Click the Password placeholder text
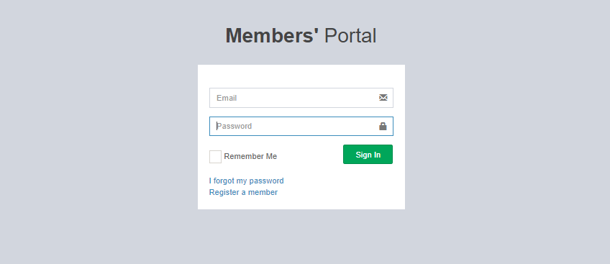Viewport: 610px width, 264px height. (x=235, y=126)
